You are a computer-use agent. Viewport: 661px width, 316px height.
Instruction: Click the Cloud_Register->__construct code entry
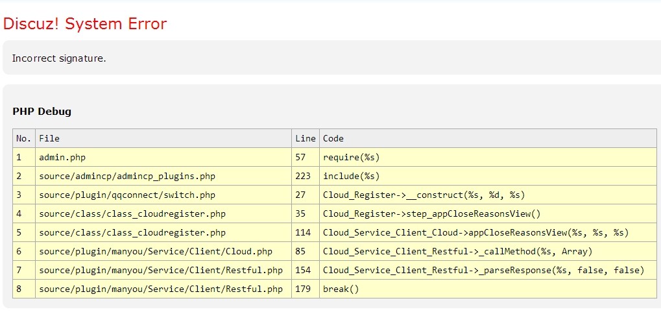(424, 195)
